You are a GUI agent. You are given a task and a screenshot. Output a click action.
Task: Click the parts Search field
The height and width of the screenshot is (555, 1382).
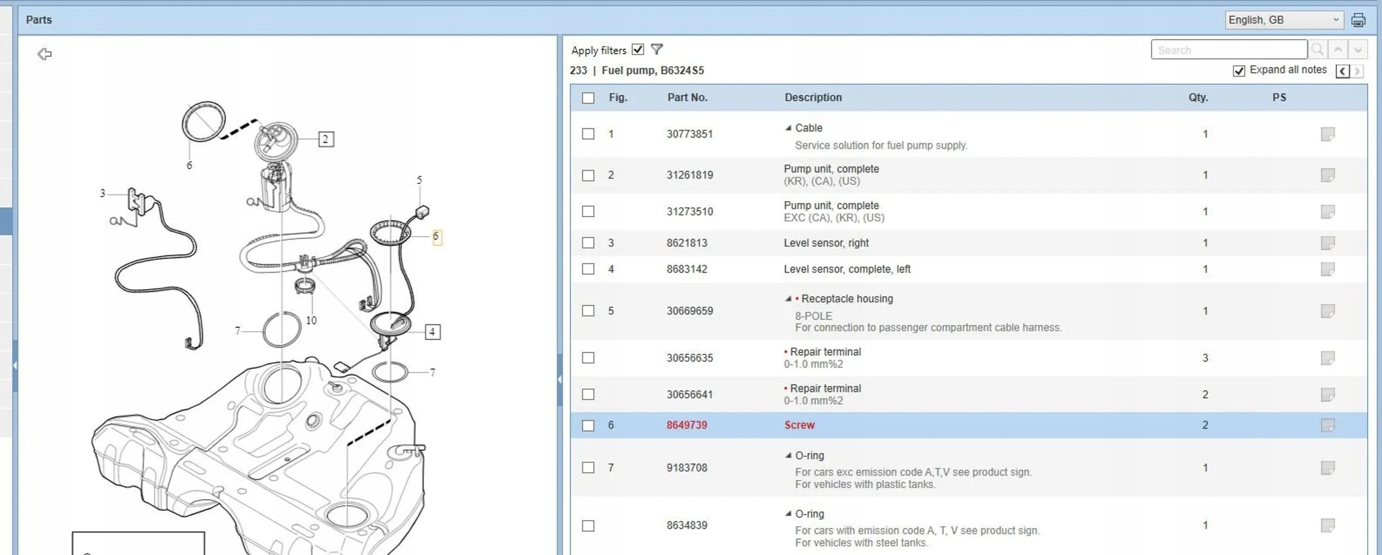click(x=1229, y=50)
